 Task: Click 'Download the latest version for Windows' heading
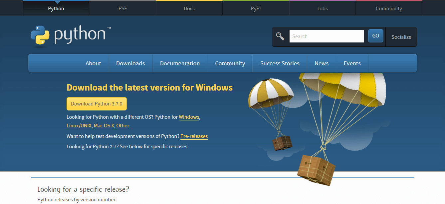150,88
